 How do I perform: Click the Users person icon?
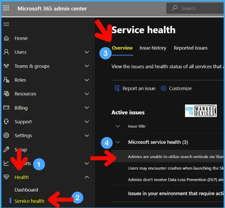tap(6, 52)
